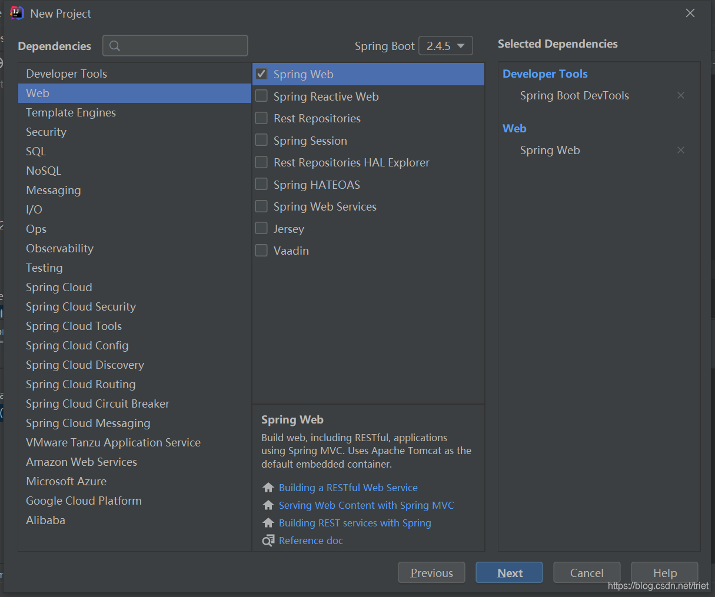Click home icon beside Serving Web Content
The width and height of the screenshot is (715, 597).
coord(268,505)
